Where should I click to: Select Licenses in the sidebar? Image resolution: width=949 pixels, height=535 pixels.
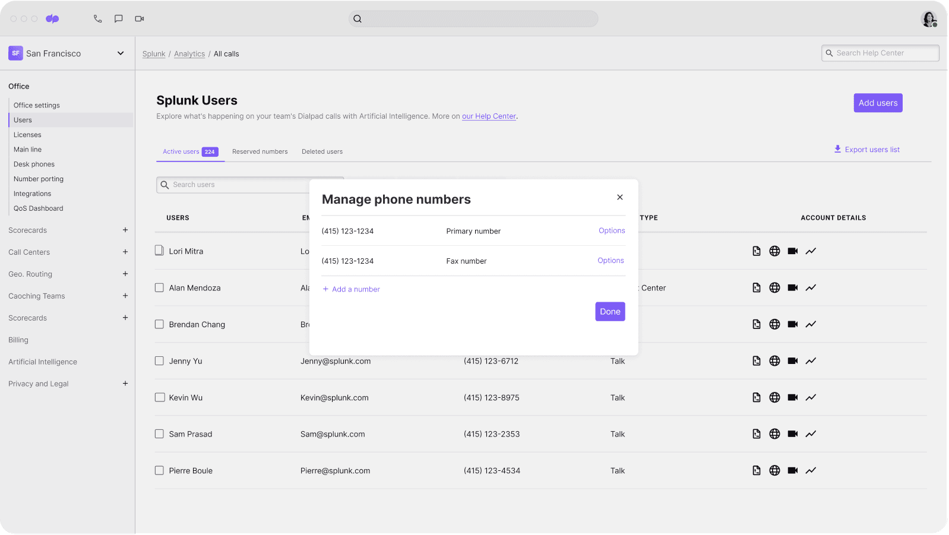click(x=27, y=135)
